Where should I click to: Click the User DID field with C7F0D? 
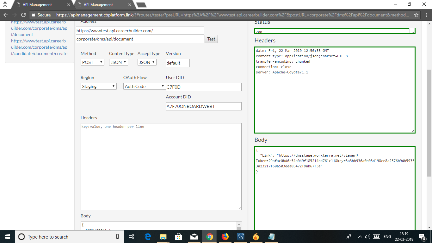coord(204,87)
